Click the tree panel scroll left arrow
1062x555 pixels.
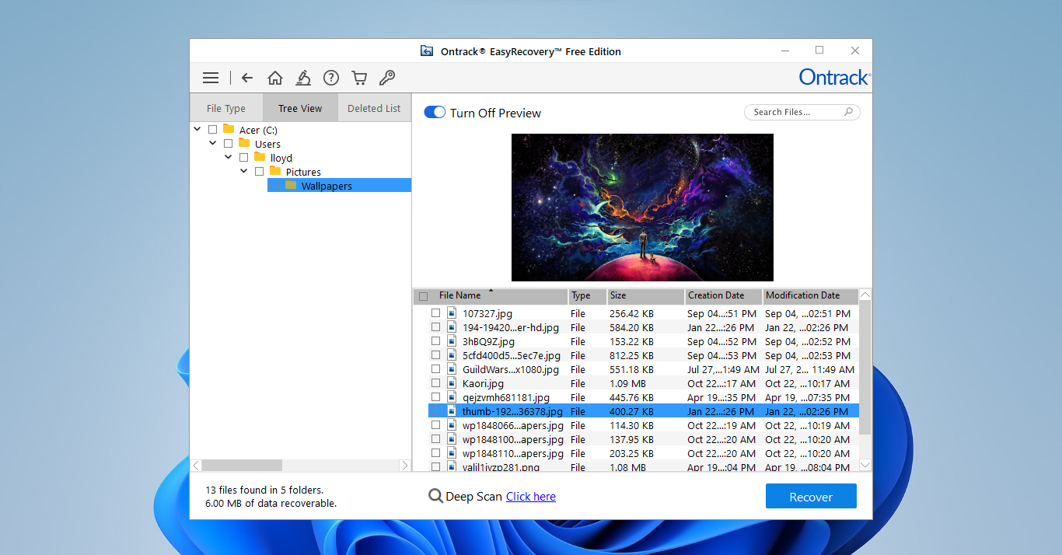click(196, 465)
